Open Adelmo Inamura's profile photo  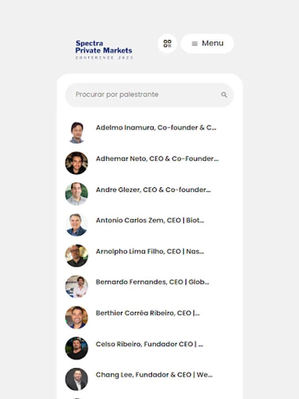coord(77,132)
